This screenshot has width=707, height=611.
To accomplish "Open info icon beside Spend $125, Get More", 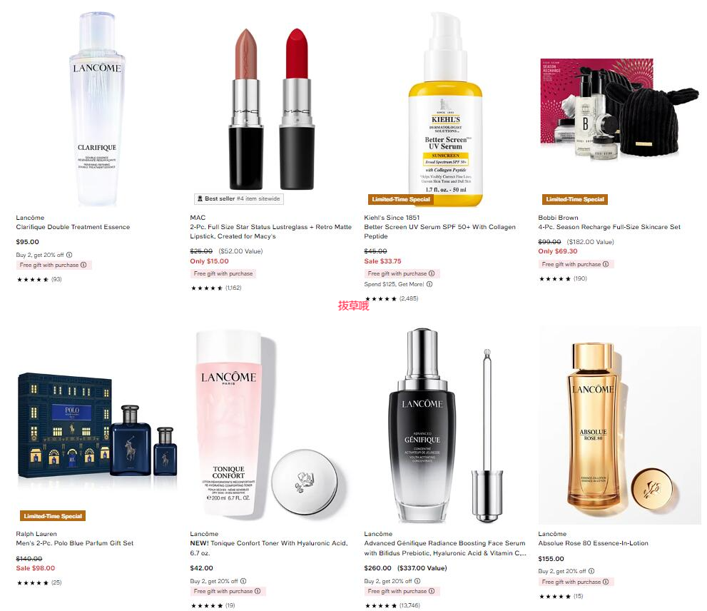I will [429, 284].
